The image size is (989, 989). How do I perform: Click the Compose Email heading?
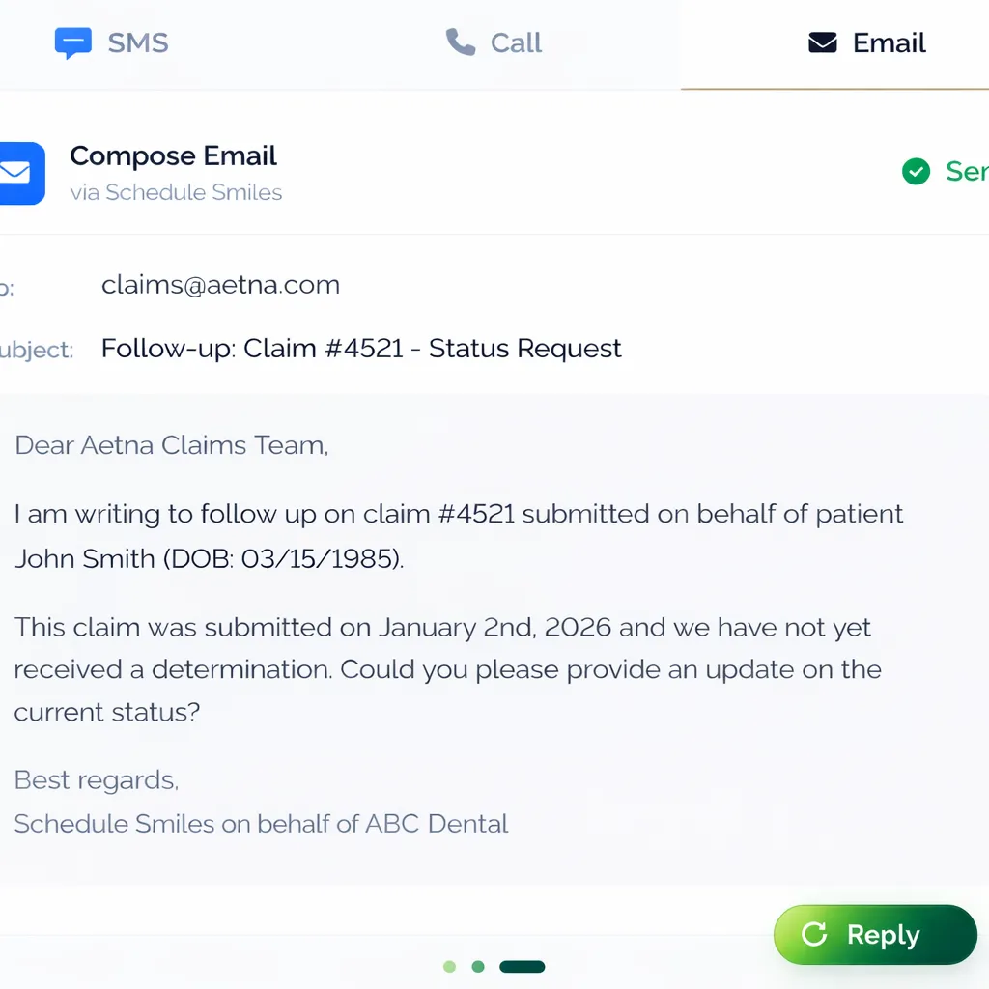[x=173, y=155]
